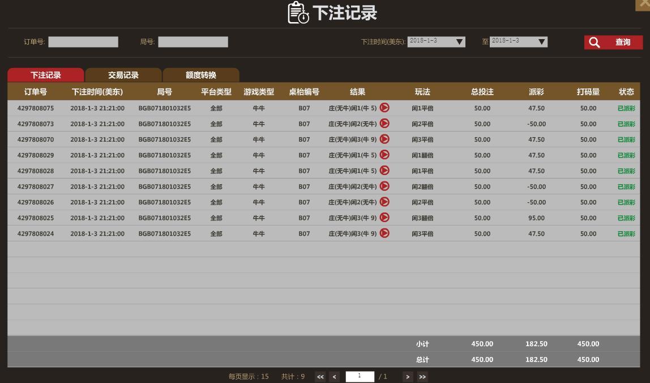Open the start date dropdown 下注时间
650x383 pixels.
[459, 42]
